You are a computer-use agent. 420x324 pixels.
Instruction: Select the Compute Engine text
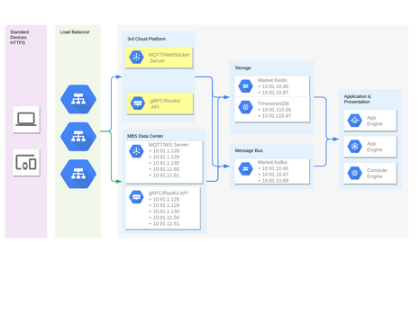click(377, 173)
